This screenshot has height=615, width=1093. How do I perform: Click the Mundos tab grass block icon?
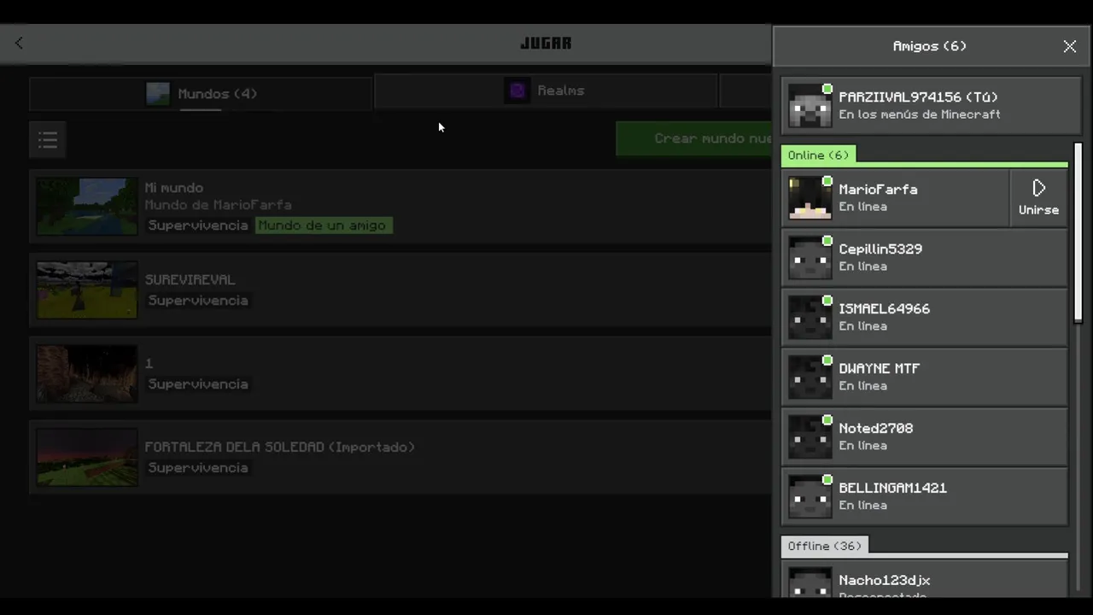point(158,93)
